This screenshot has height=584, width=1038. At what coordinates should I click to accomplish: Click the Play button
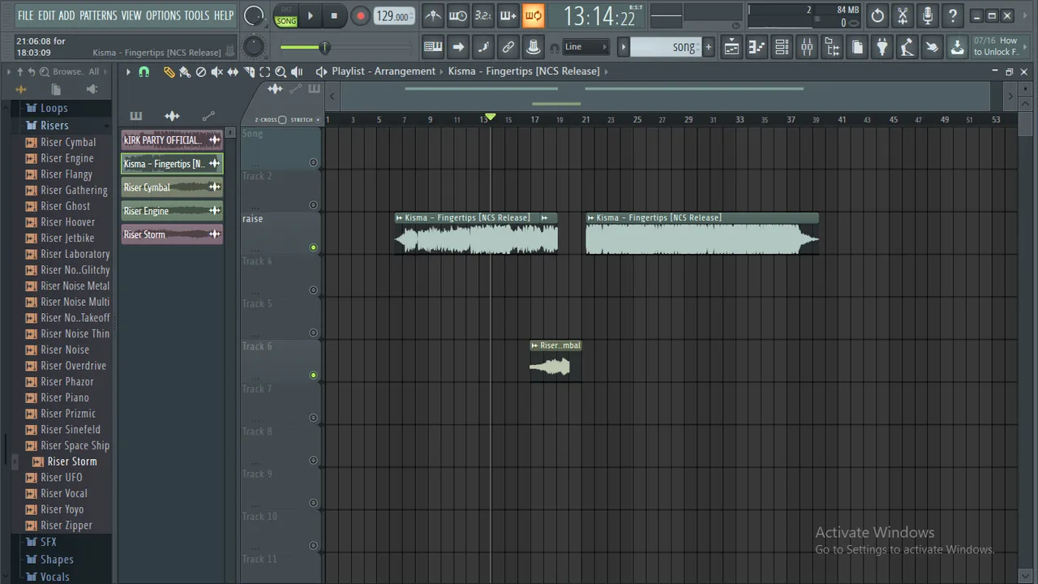pos(310,15)
